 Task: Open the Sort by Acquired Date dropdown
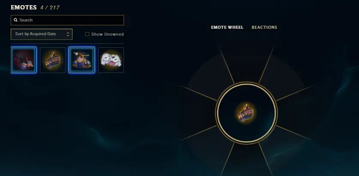42,34
